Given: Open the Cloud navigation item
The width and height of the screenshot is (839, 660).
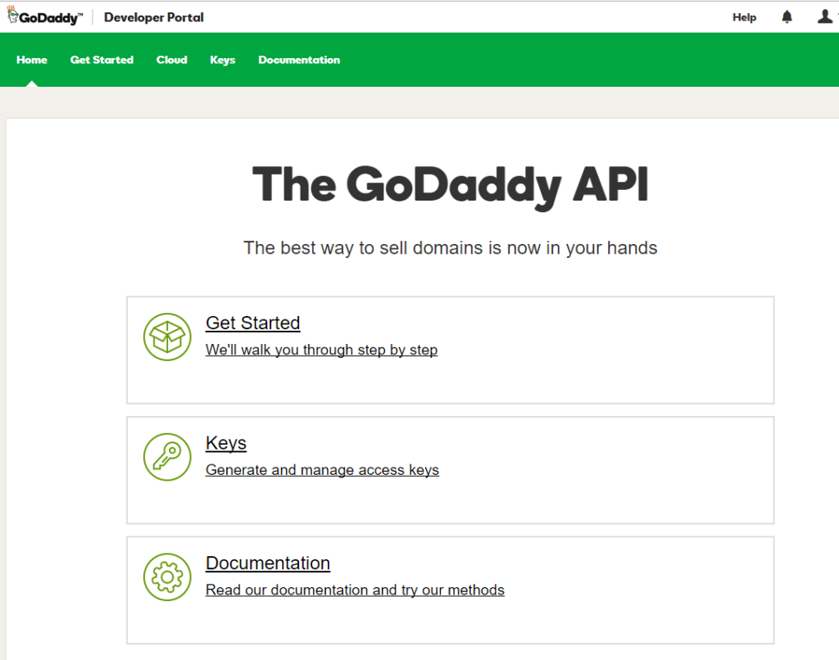Looking at the screenshot, I should pyautogui.click(x=172, y=60).
